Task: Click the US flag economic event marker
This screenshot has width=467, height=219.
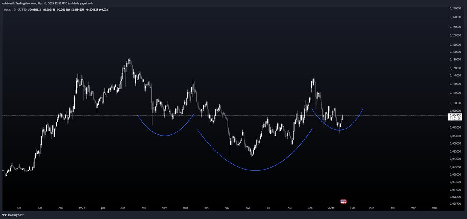Action: point(343,201)
